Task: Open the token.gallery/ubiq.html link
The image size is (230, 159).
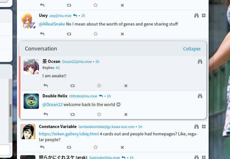Action: point(69,134)
